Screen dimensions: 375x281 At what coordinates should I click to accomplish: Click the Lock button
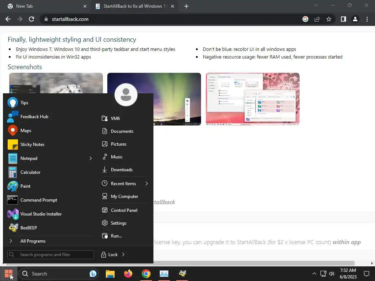pos(109,255)
